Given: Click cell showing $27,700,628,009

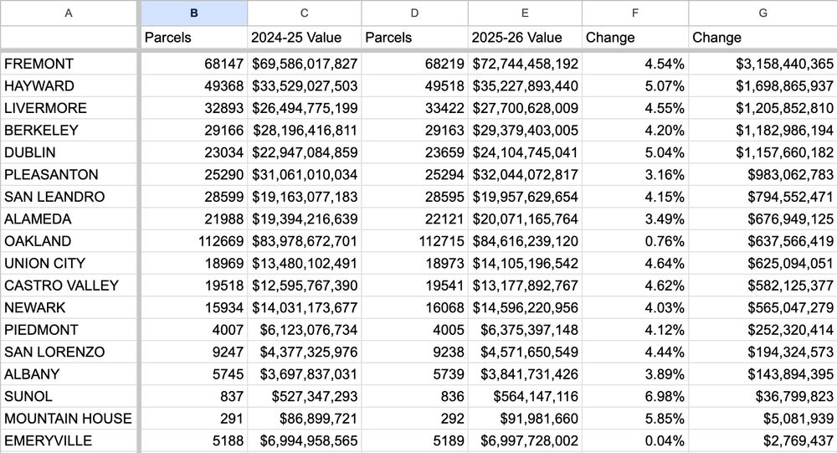Looking at the screenshot, I should [526, 108].
